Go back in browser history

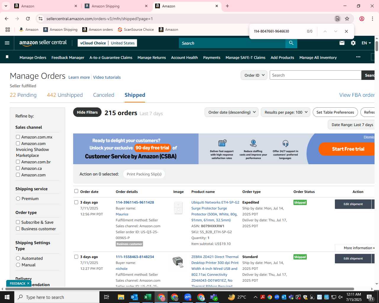[x=7, y=19]
